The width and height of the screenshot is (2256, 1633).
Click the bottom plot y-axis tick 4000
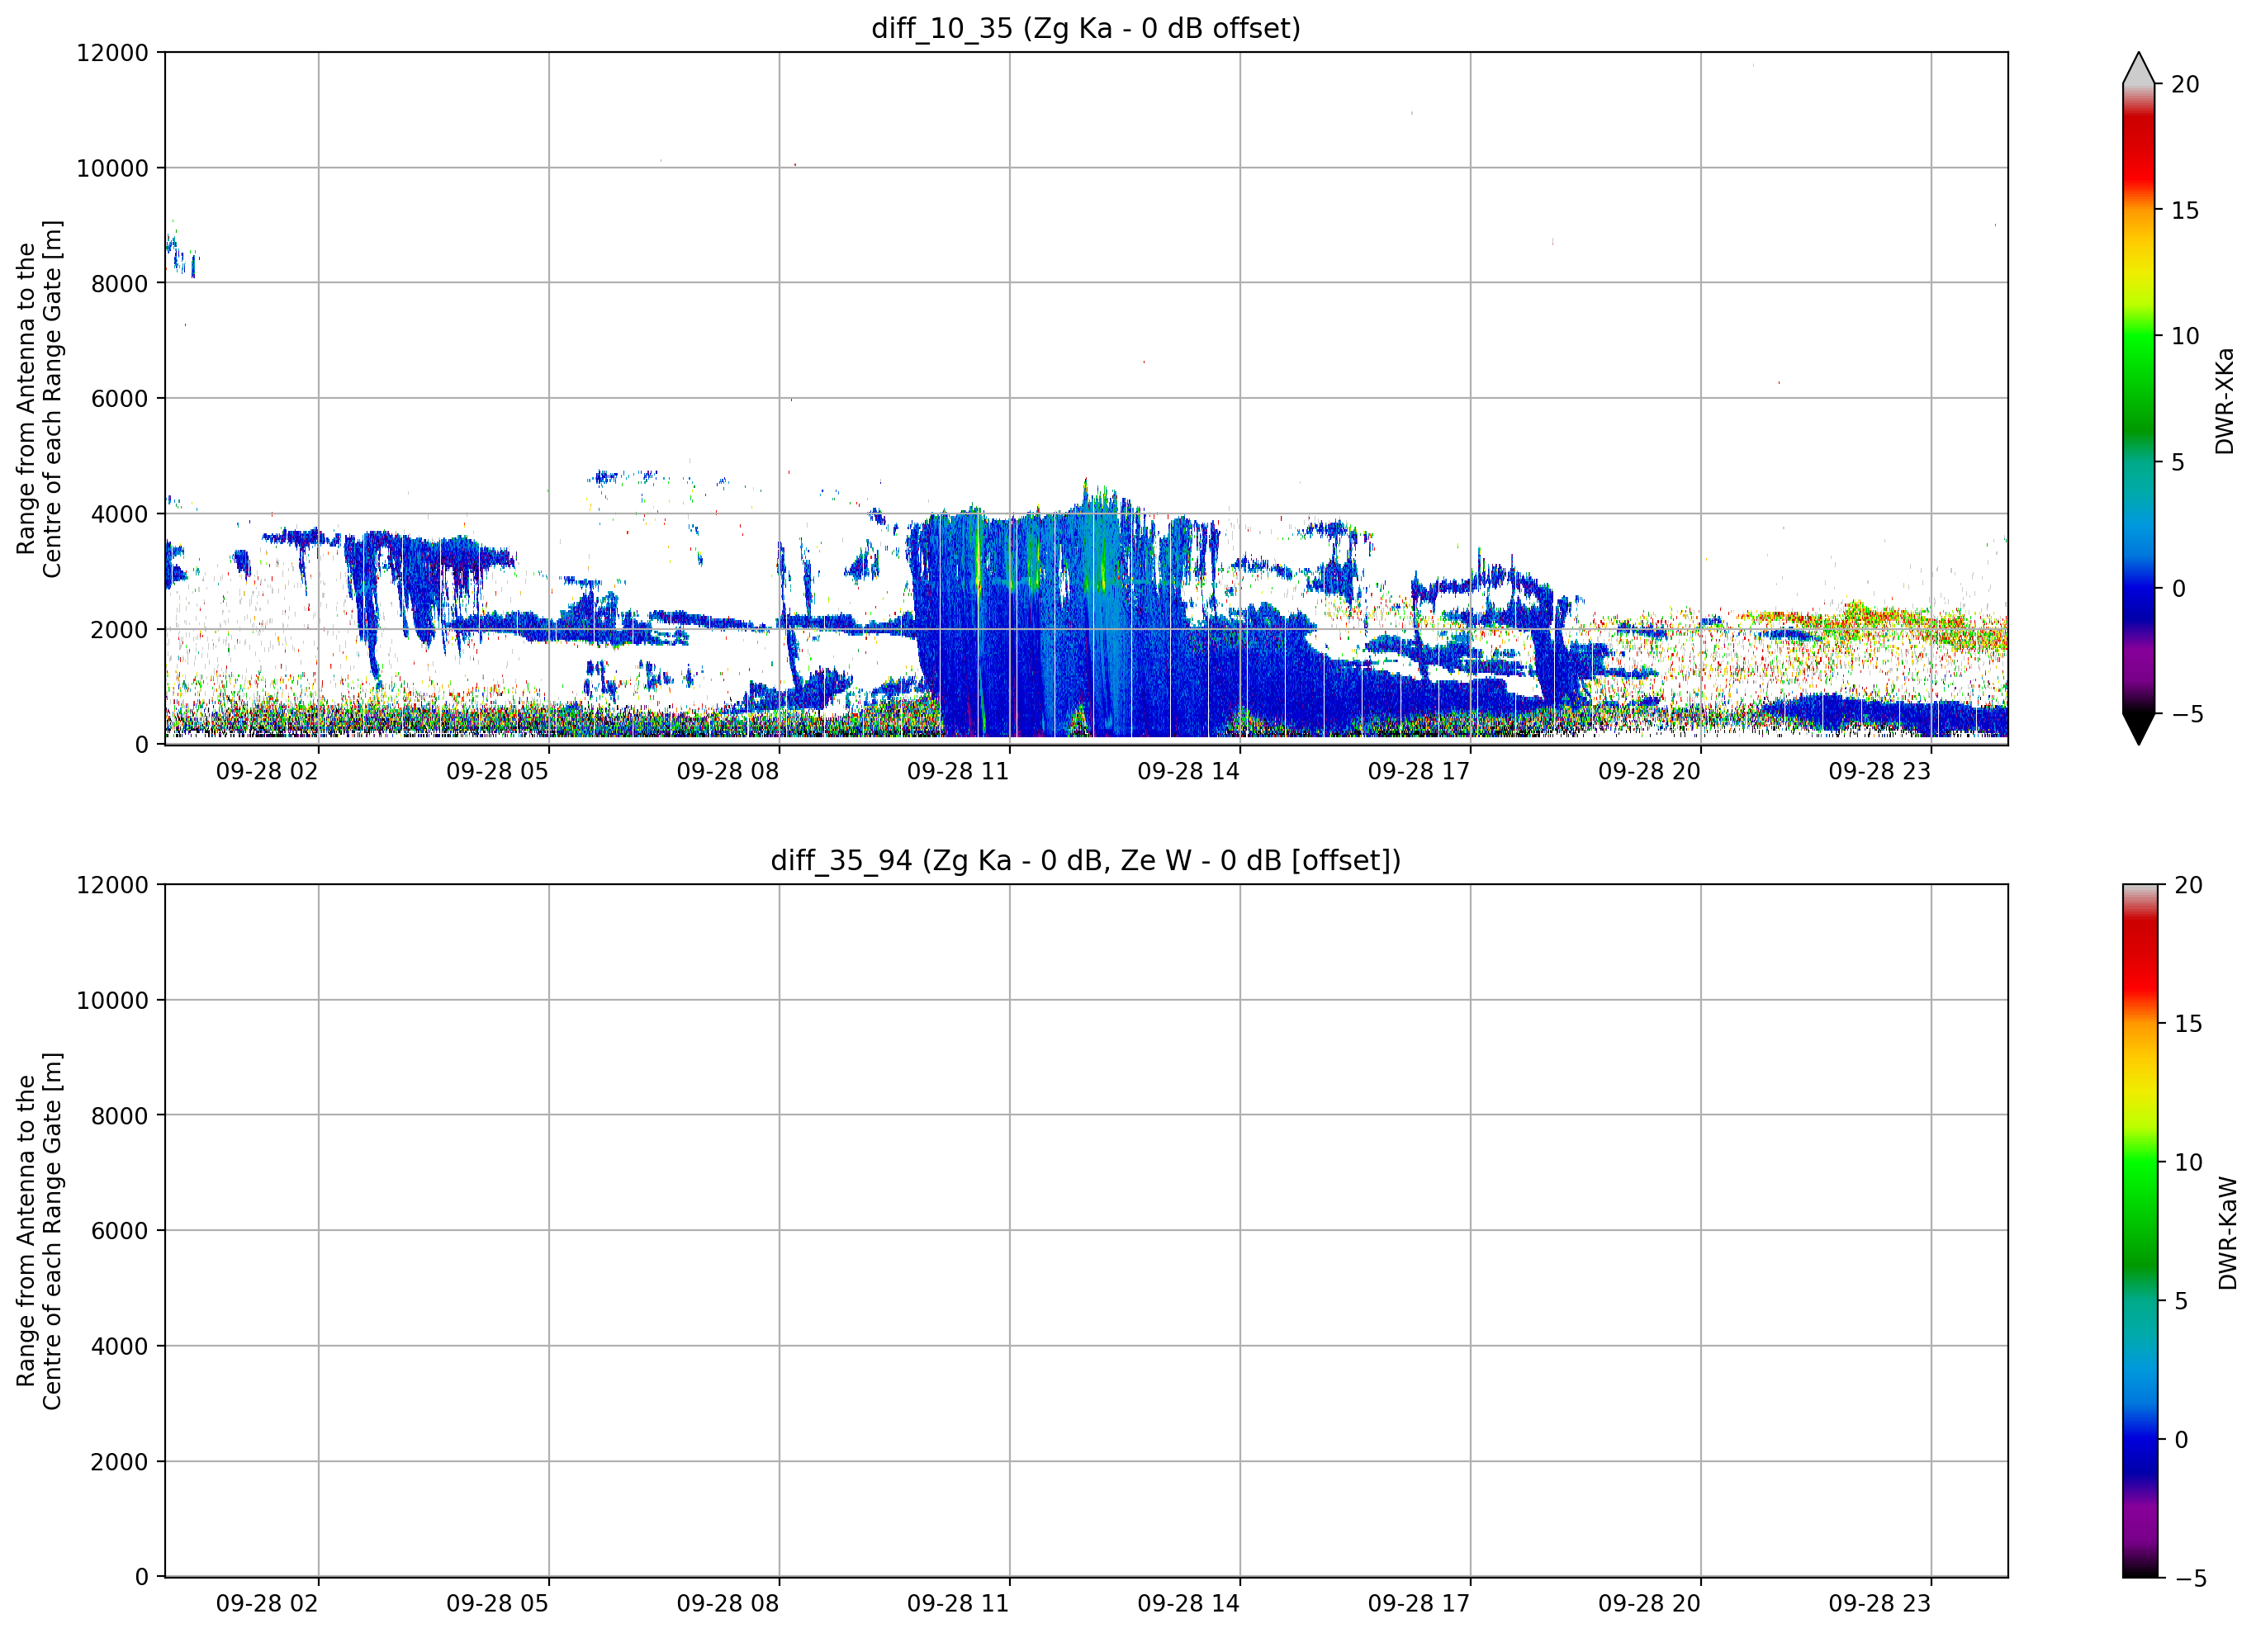click(120, 1347)
